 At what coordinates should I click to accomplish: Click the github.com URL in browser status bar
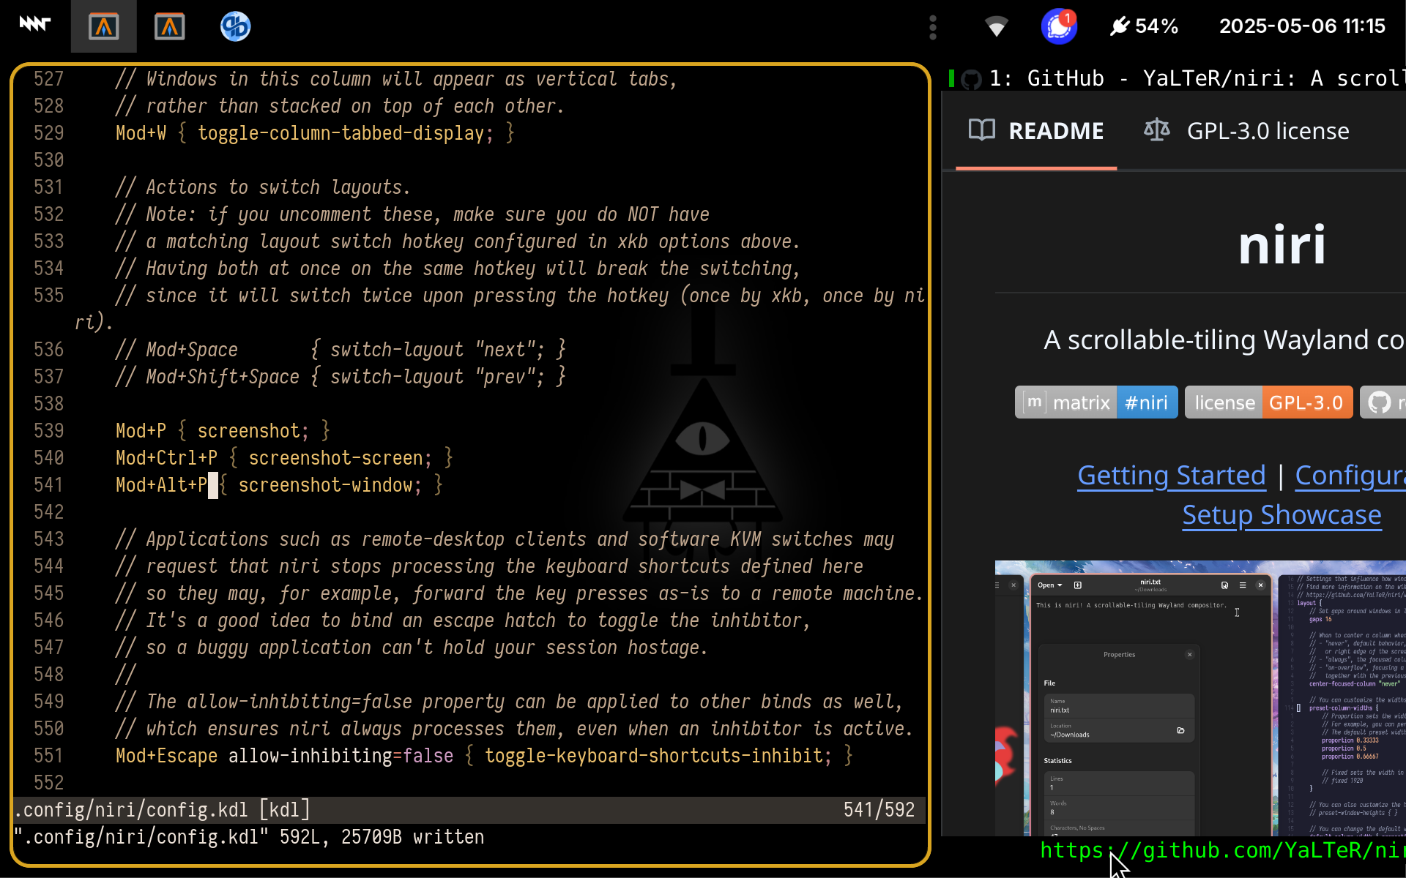(1221, 850)
